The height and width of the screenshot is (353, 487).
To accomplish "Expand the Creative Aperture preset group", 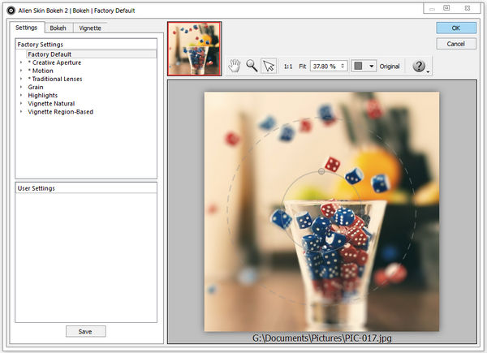I will (21, 62).
